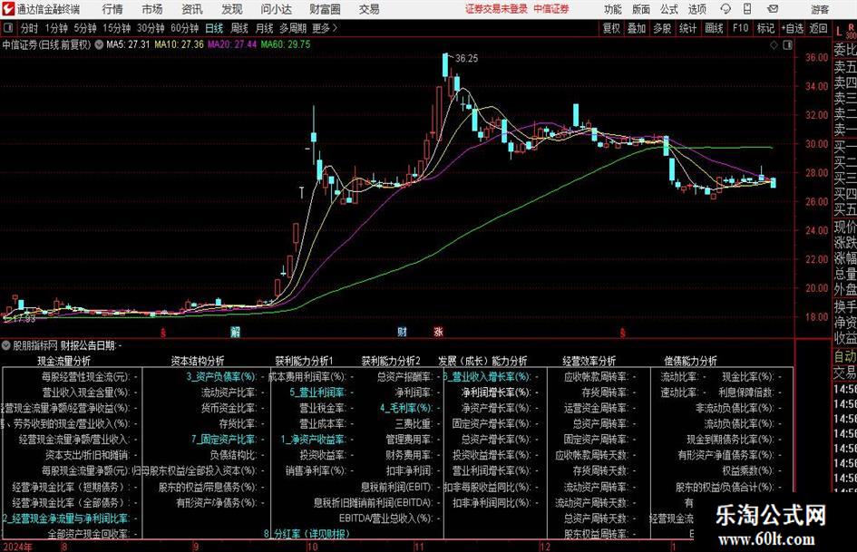Viewport: 857px width, 552px height.
Task: Switch to the 5分钟 period
Action: (85, 28)
